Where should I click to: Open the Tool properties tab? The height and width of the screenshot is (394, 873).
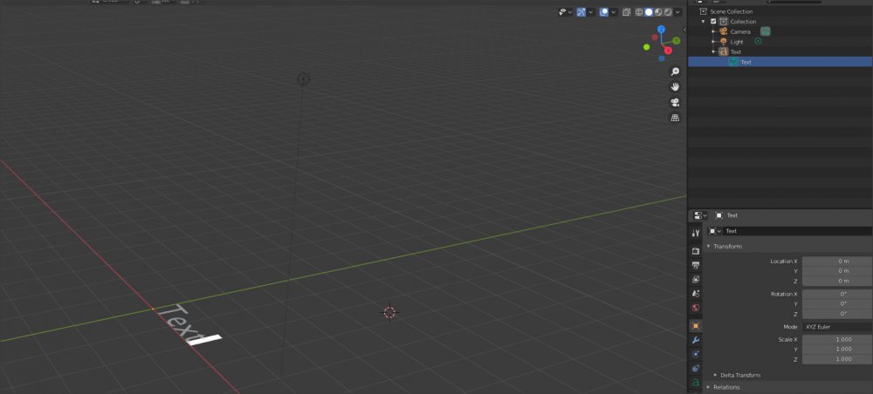tap(695, 234)
